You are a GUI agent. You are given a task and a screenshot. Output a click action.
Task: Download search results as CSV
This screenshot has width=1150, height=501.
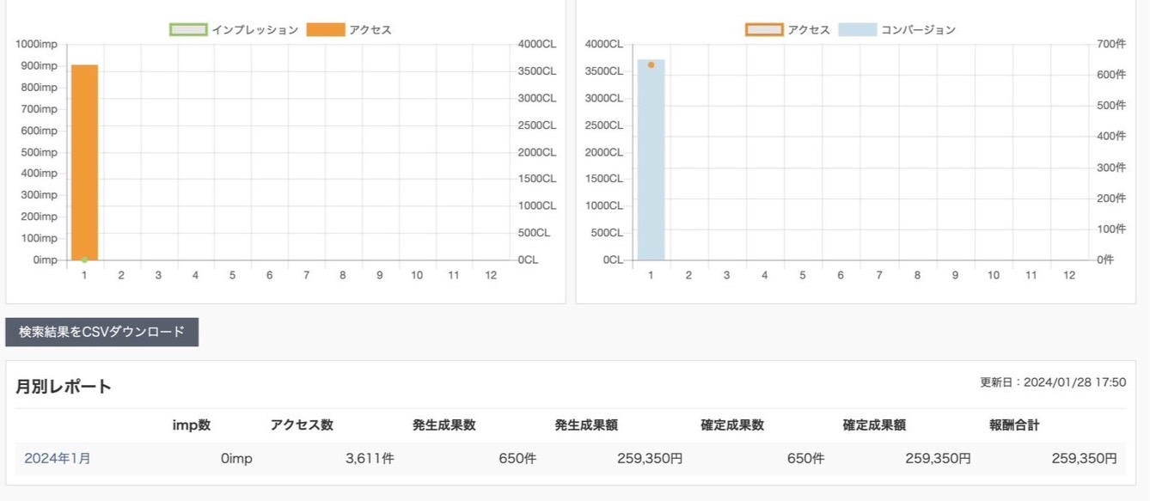coord(101,332)
